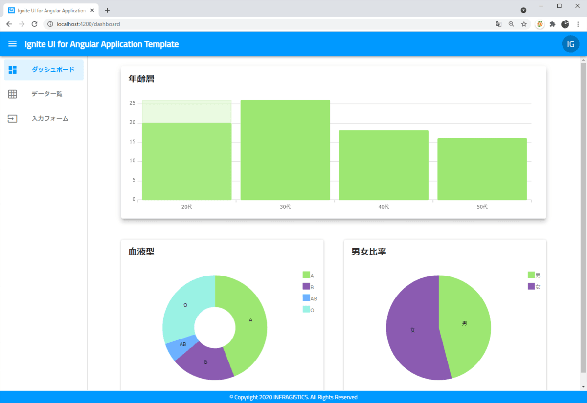Screen dimensions: 587x403
Task: Click the site information icon in address bar
Action: click(50, 24)
